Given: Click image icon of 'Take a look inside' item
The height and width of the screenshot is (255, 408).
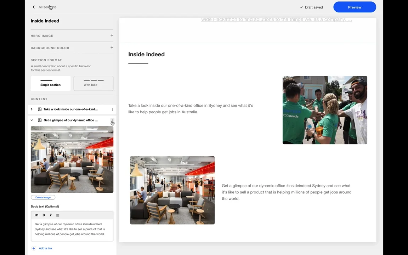Looking at the screenshot, I should [x=40, y=109].
